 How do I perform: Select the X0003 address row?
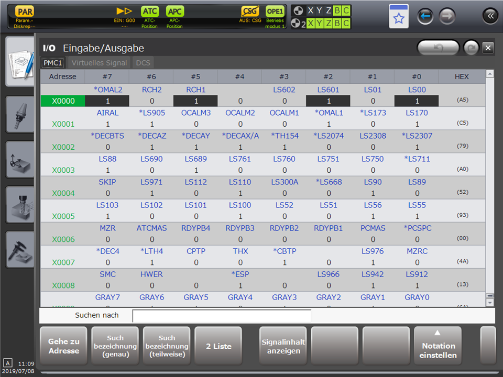coord(63,170)
